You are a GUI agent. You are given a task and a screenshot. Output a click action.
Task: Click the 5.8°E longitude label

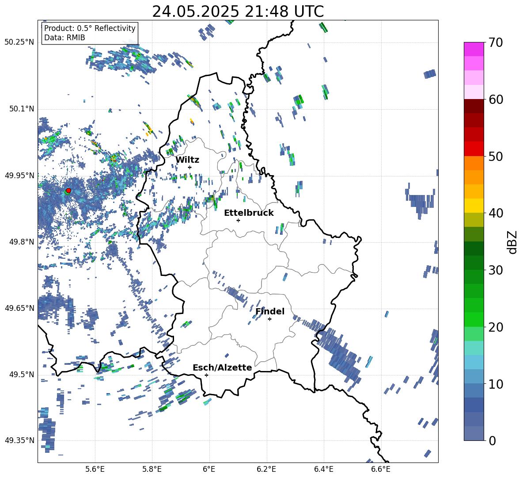(x=152, y=469)
